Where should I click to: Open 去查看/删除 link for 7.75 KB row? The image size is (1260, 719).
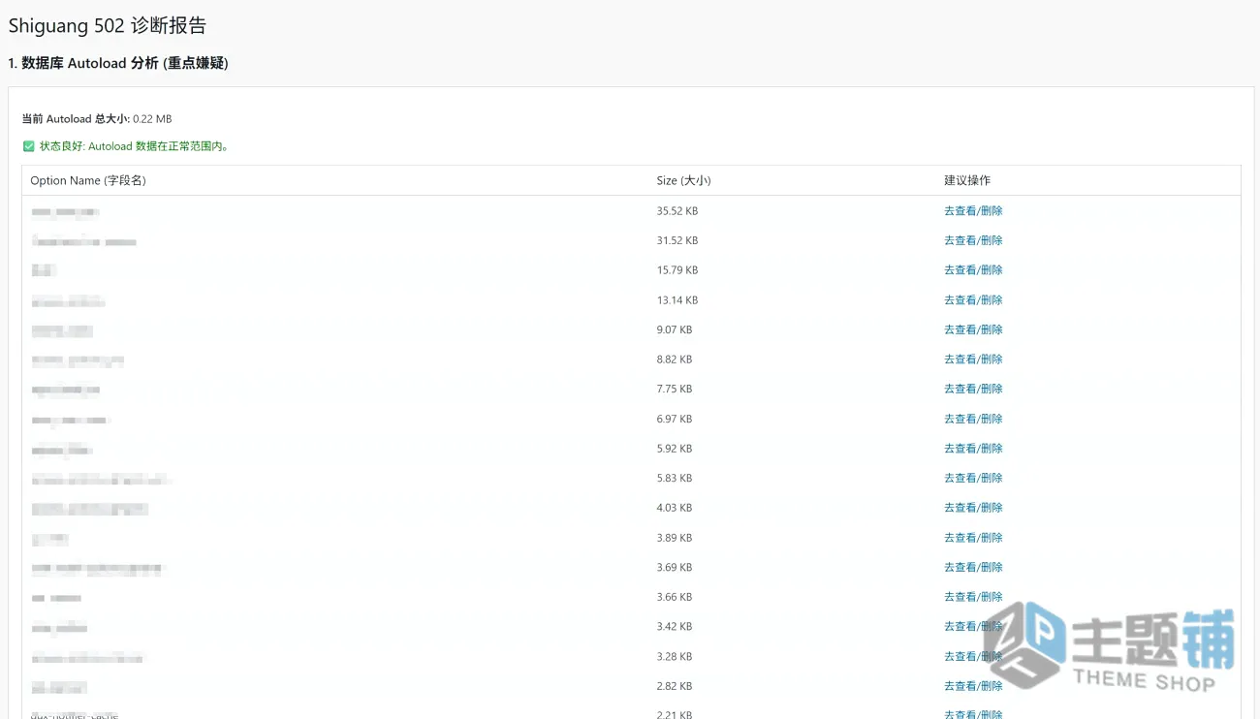pos(973,389)
